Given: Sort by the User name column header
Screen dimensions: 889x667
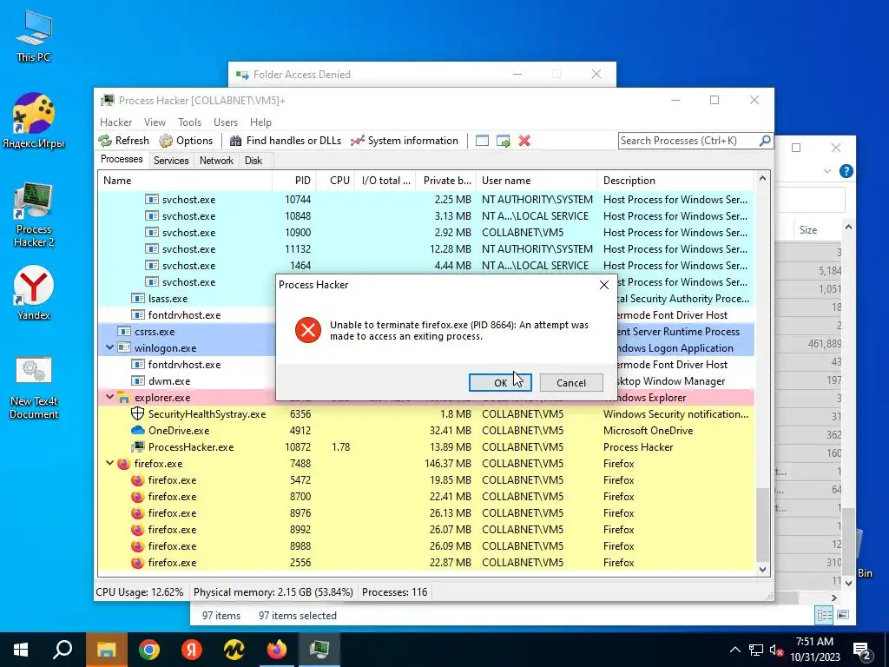Looking at the screenshot, I should pyautogui.click(x=537, y=181).
